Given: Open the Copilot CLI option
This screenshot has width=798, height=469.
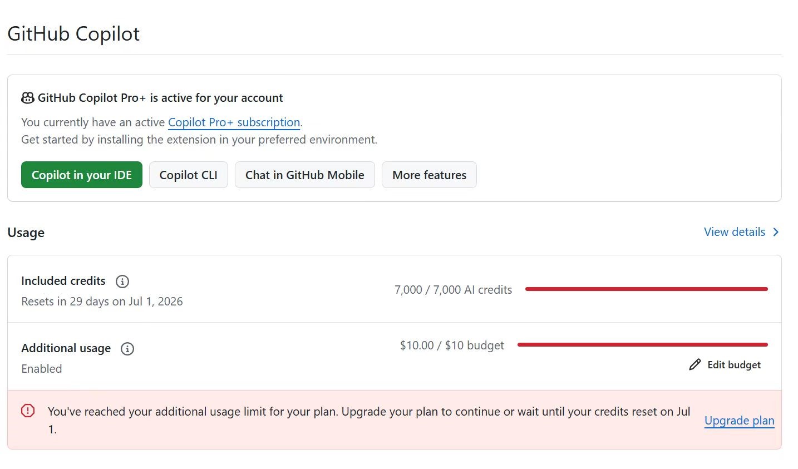Looking at the screenshot, I should [x=189, y=175].
